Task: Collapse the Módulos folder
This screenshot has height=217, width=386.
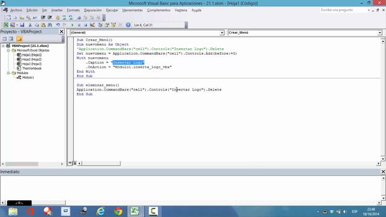Action: 8,73
